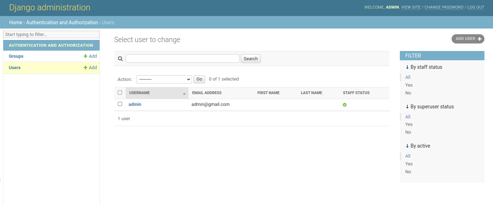Open the admin user link
493x205 pixels.
coord(135,104)
